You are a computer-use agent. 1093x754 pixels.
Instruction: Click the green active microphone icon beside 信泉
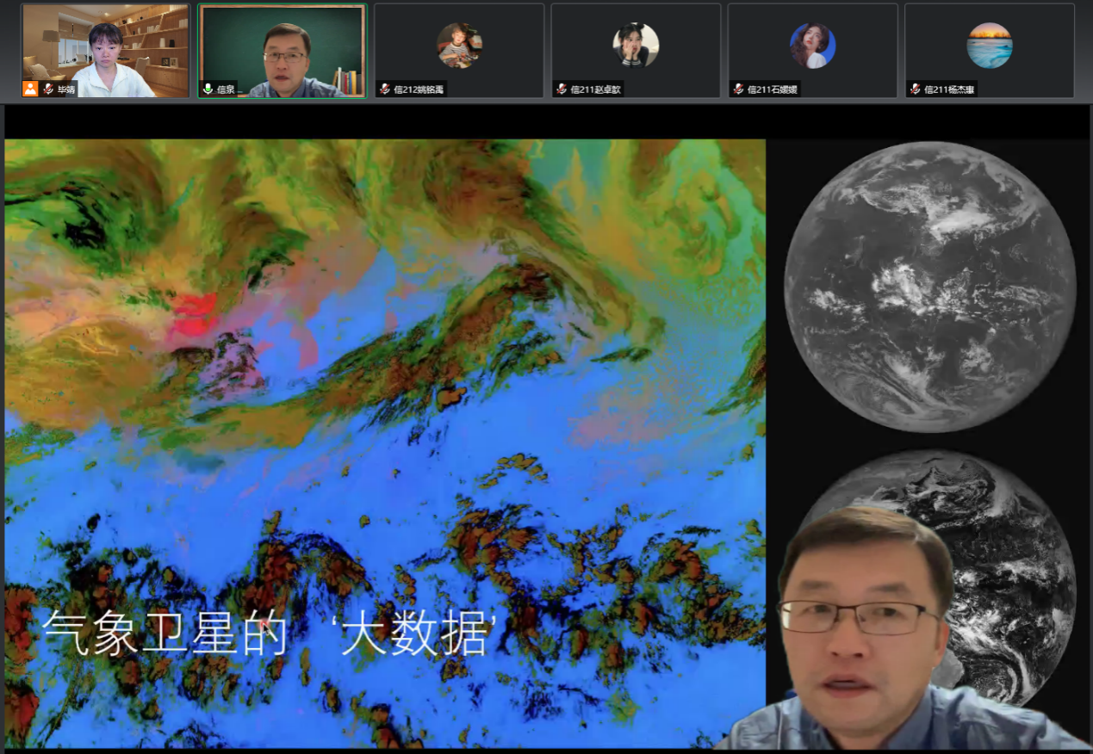click(208, 89)
